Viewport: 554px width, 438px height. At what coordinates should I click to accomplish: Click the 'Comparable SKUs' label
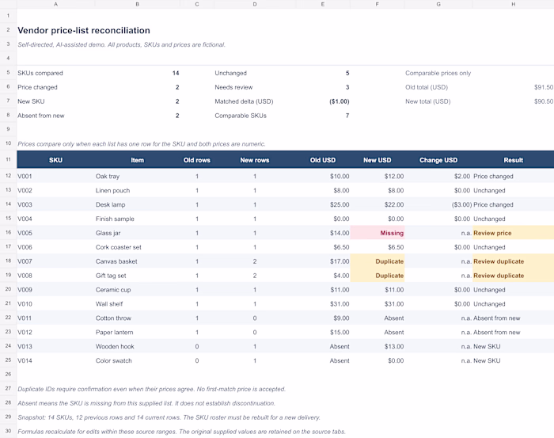click(241, 116)
